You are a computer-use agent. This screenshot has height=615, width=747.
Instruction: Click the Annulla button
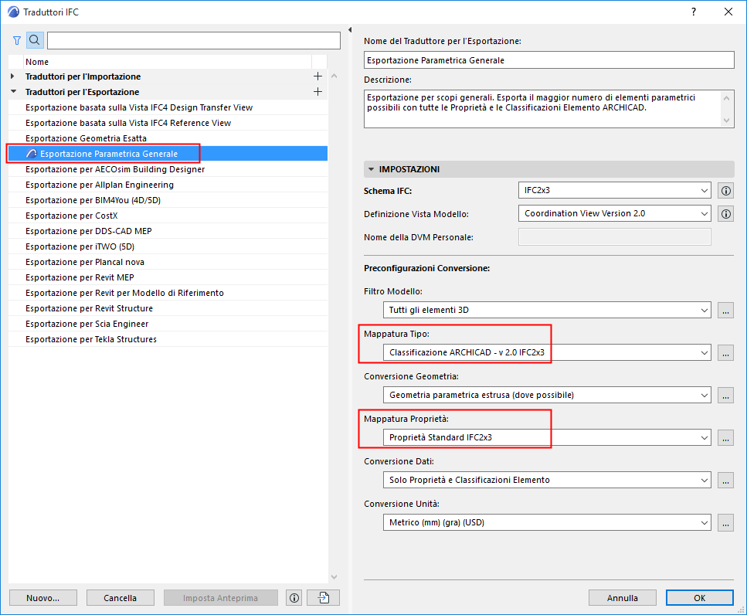[x=622, y=598]
